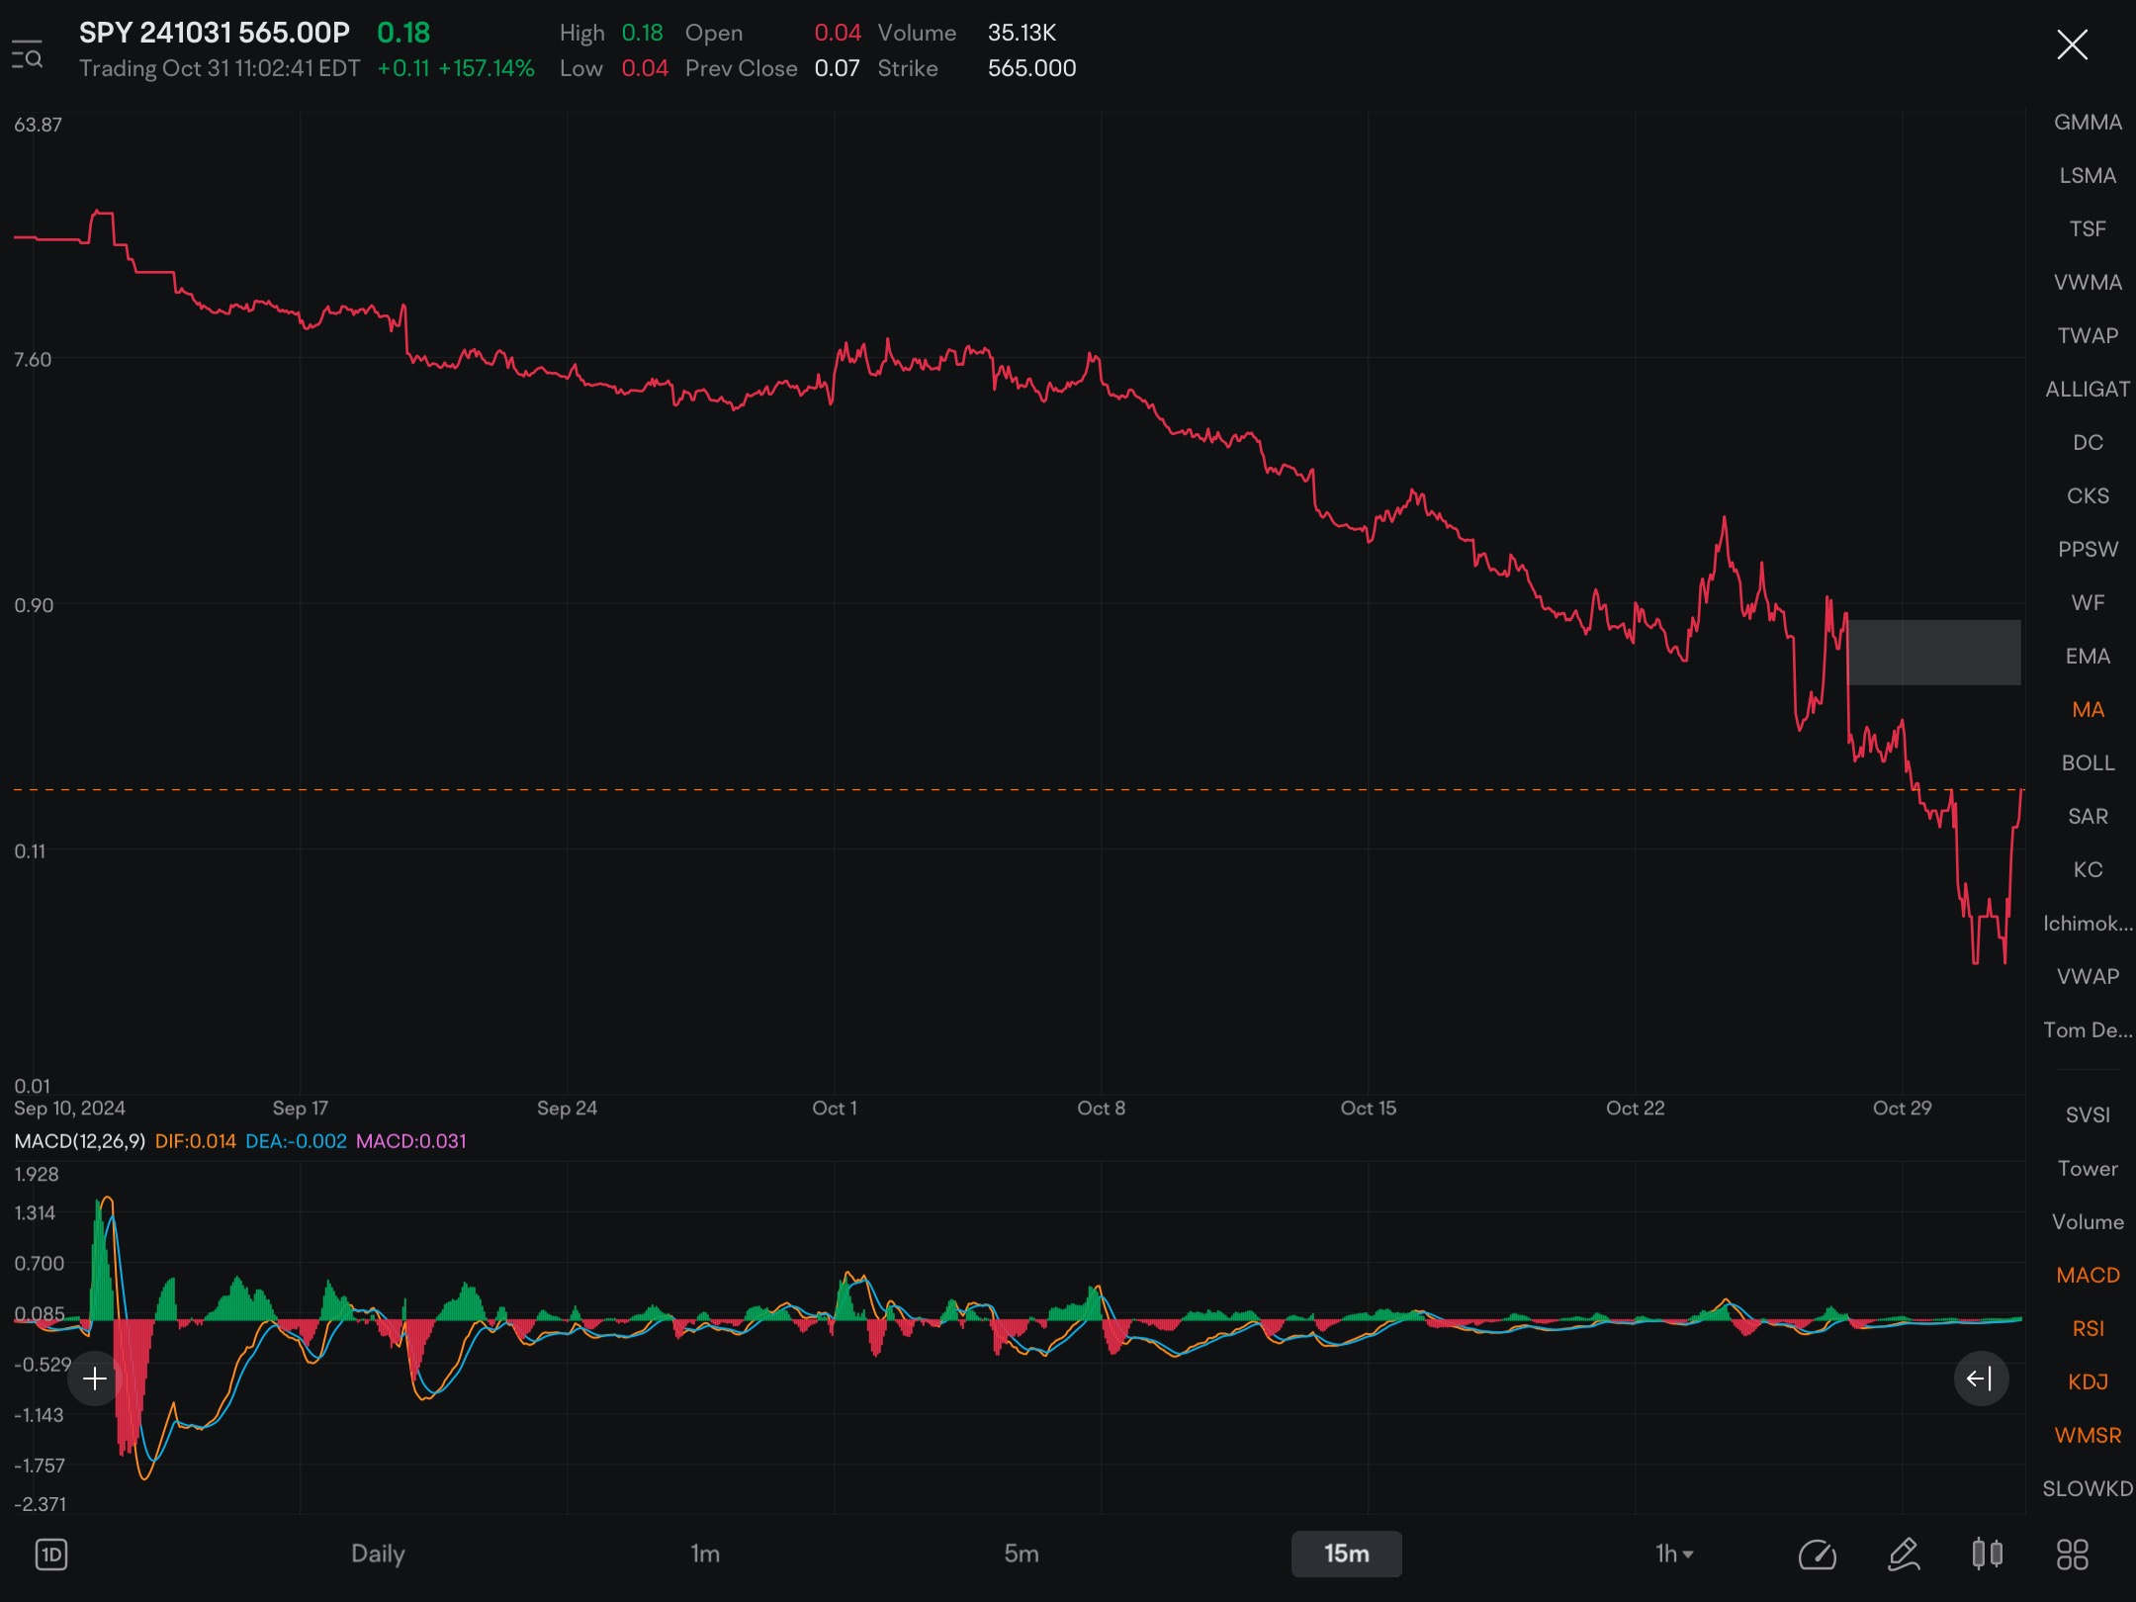Expand the 1h timeframe dropdown
2136x1602 pixels.
coord(1674,1554)
